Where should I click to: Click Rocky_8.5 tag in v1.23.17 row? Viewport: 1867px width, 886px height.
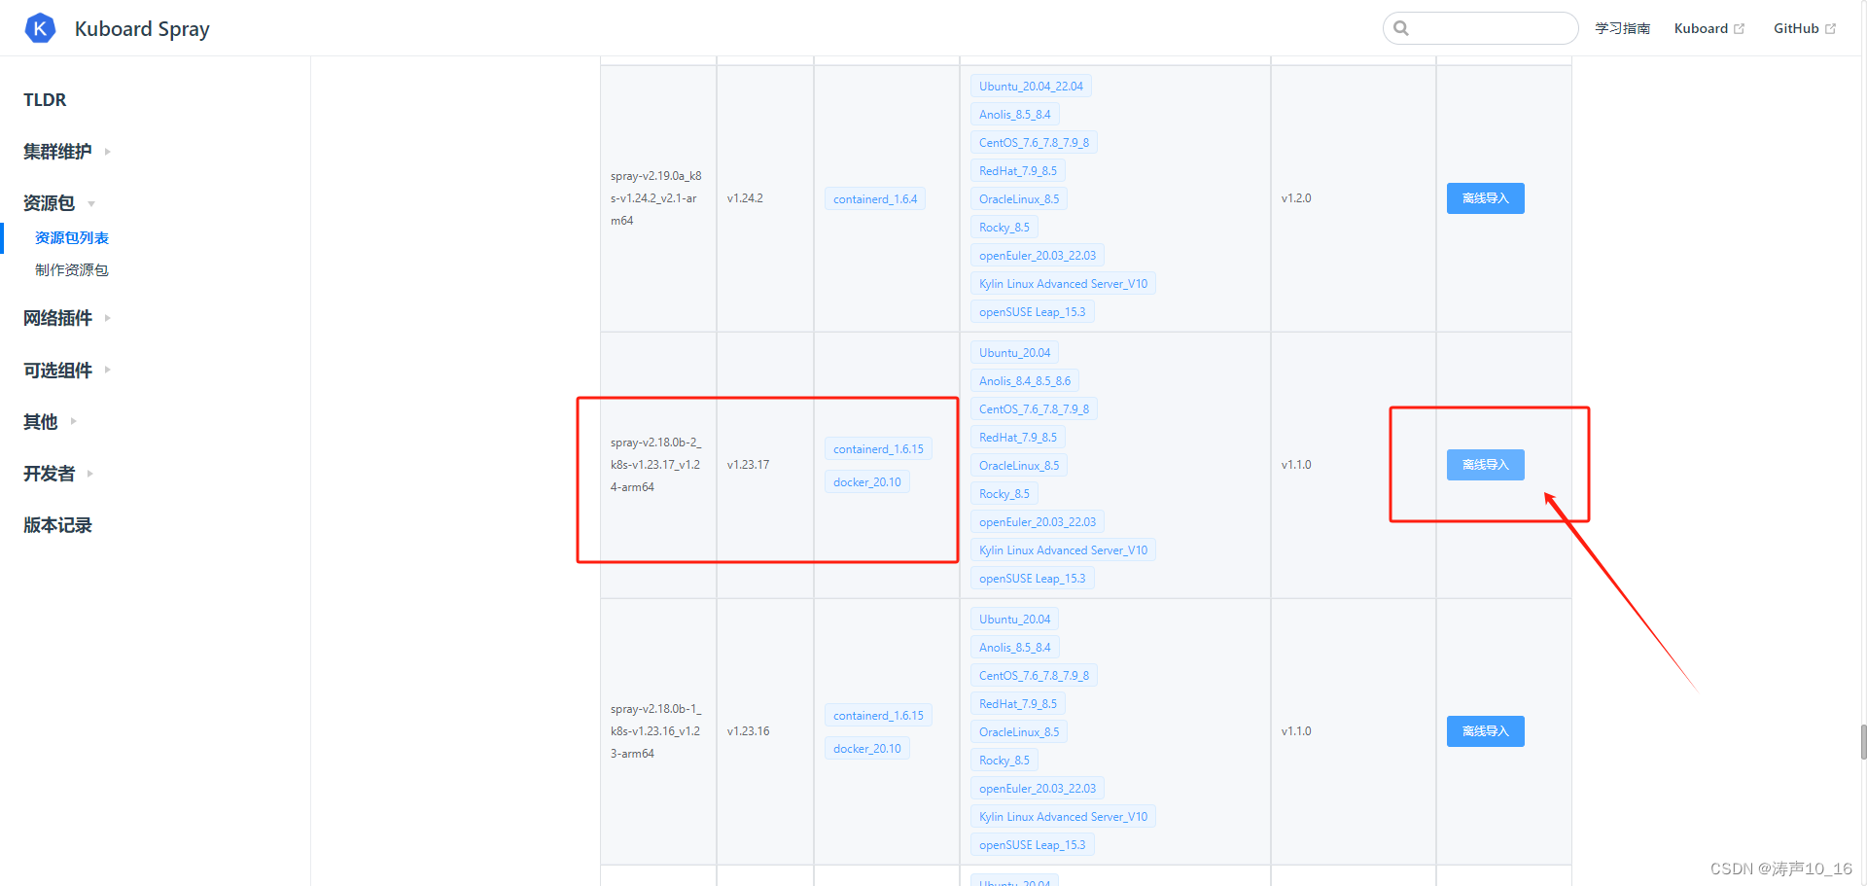[1004, 493]
